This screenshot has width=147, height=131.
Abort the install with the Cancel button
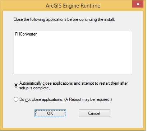point(95,113)
